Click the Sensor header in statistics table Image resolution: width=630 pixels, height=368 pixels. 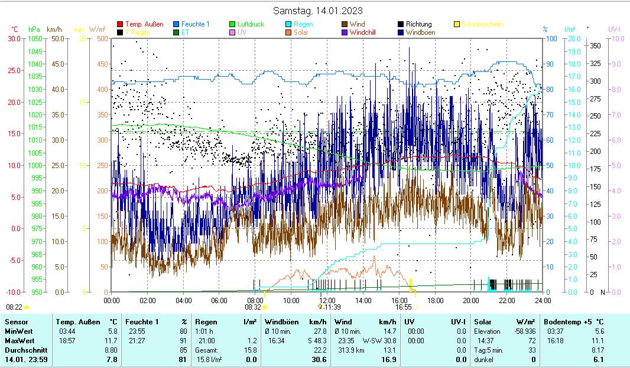coord(17,322)
